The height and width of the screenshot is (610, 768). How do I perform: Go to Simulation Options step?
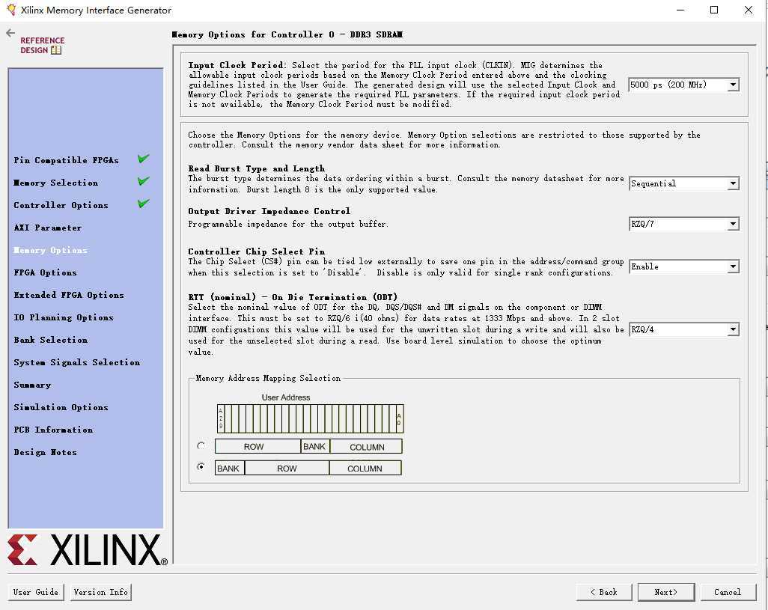61,407
